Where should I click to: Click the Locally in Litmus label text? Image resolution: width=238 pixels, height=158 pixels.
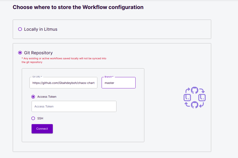(x=41, y=29)
